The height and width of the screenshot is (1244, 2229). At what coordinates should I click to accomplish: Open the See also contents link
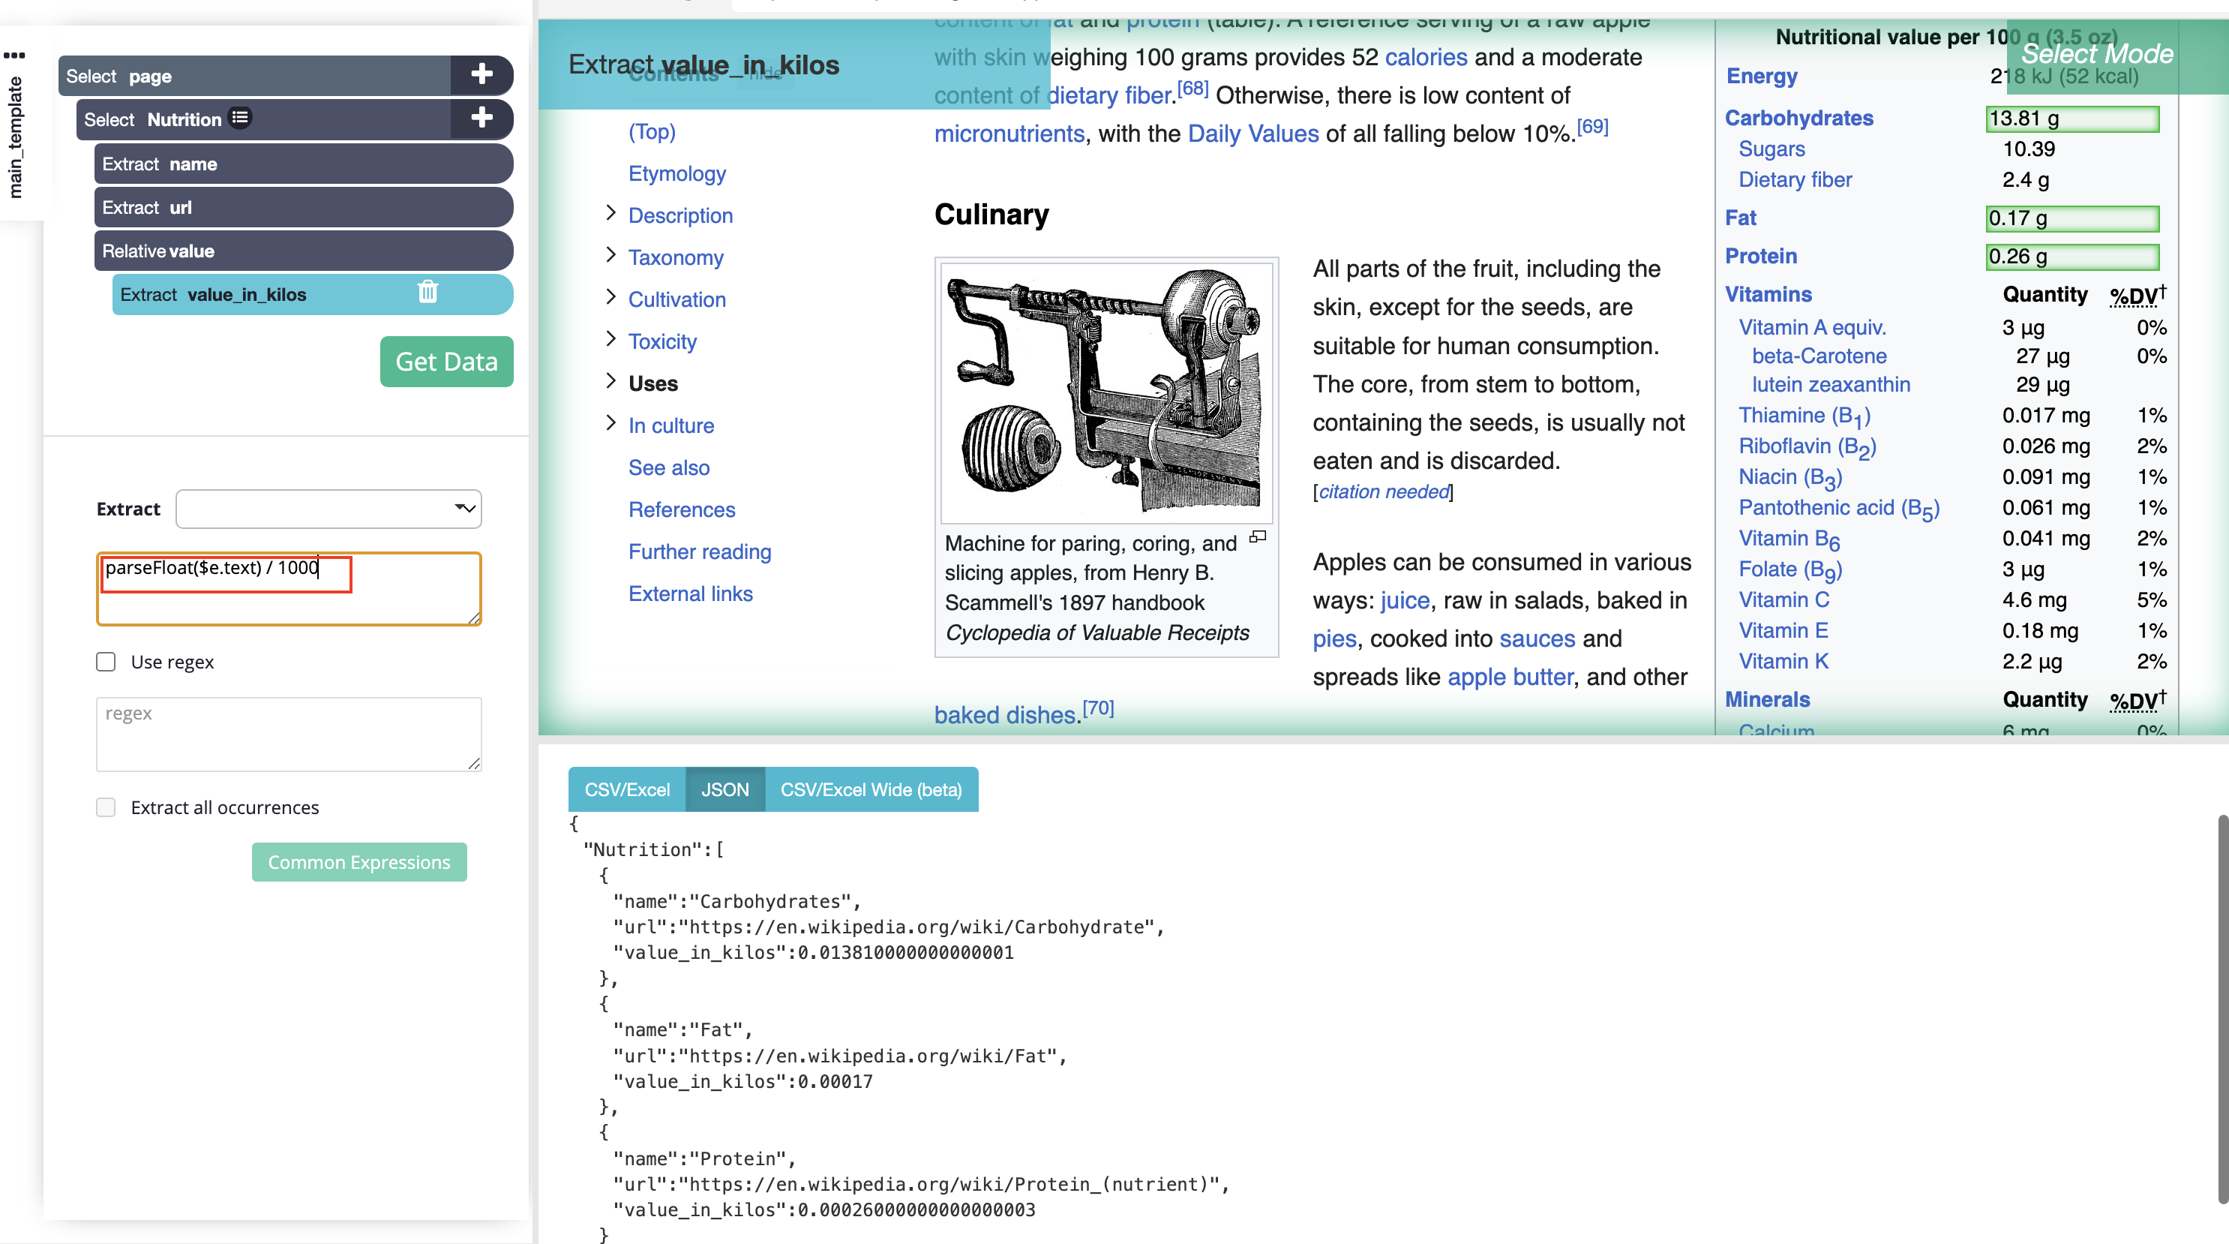point(669,467)
